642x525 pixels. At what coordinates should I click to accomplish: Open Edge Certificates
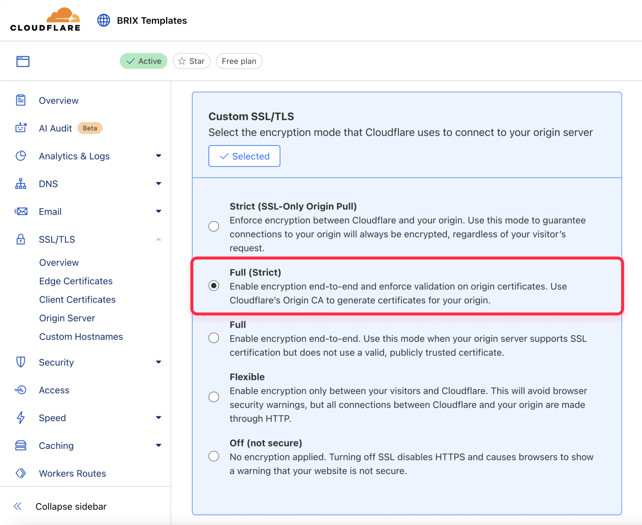tap(76, 281)
